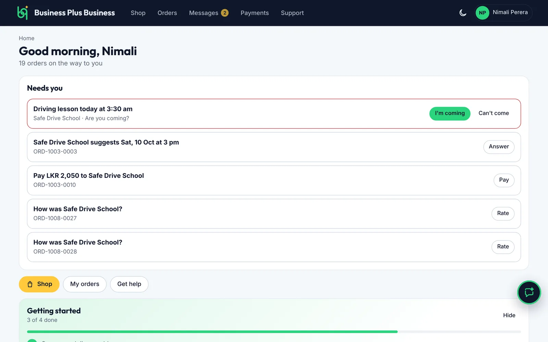
Task: Go to Orders in the top navigation
Action: coord(167,13)
